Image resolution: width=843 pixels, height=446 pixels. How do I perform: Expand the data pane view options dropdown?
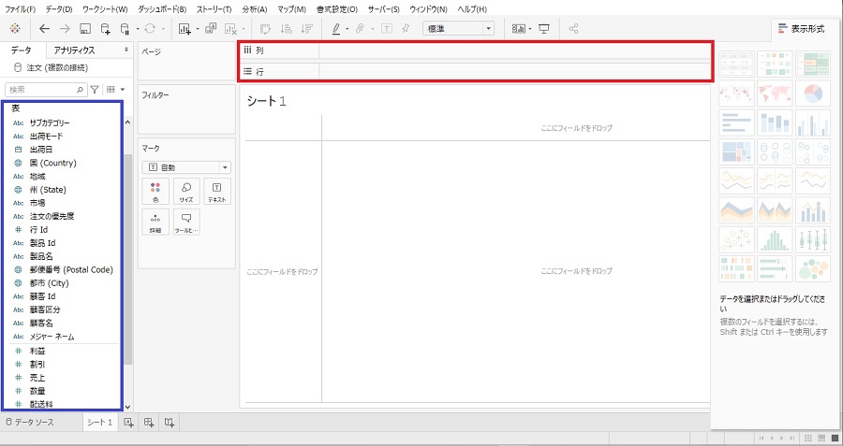pos(115,90)
